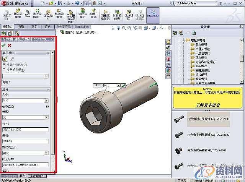Click the Add to Library icon in 设计库
This screenshot has width=245, height=182.
(x=175, y=33)
